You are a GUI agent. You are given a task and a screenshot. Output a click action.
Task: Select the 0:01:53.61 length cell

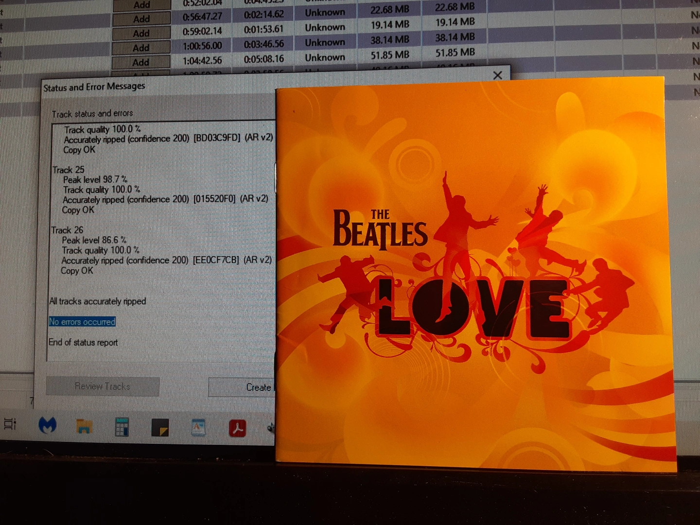(x=264, y=29)
